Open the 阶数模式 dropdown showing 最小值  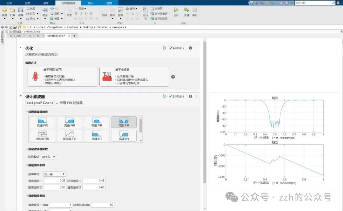(50, 157)
